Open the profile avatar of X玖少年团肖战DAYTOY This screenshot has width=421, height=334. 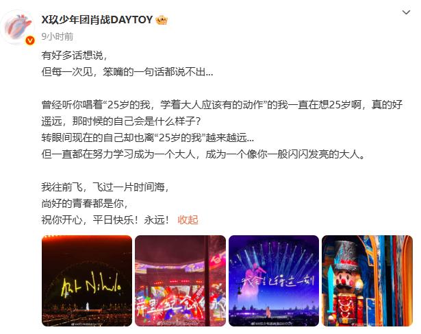(x=18, y=27)
